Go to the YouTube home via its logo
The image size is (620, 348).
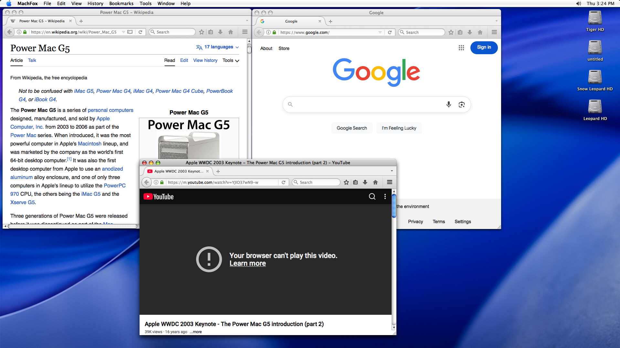(x=159, y=196)
